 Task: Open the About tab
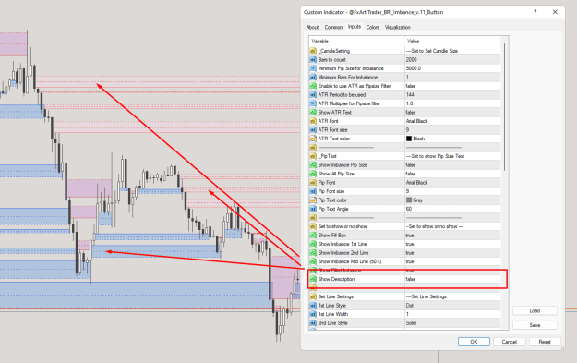(312, 27)
